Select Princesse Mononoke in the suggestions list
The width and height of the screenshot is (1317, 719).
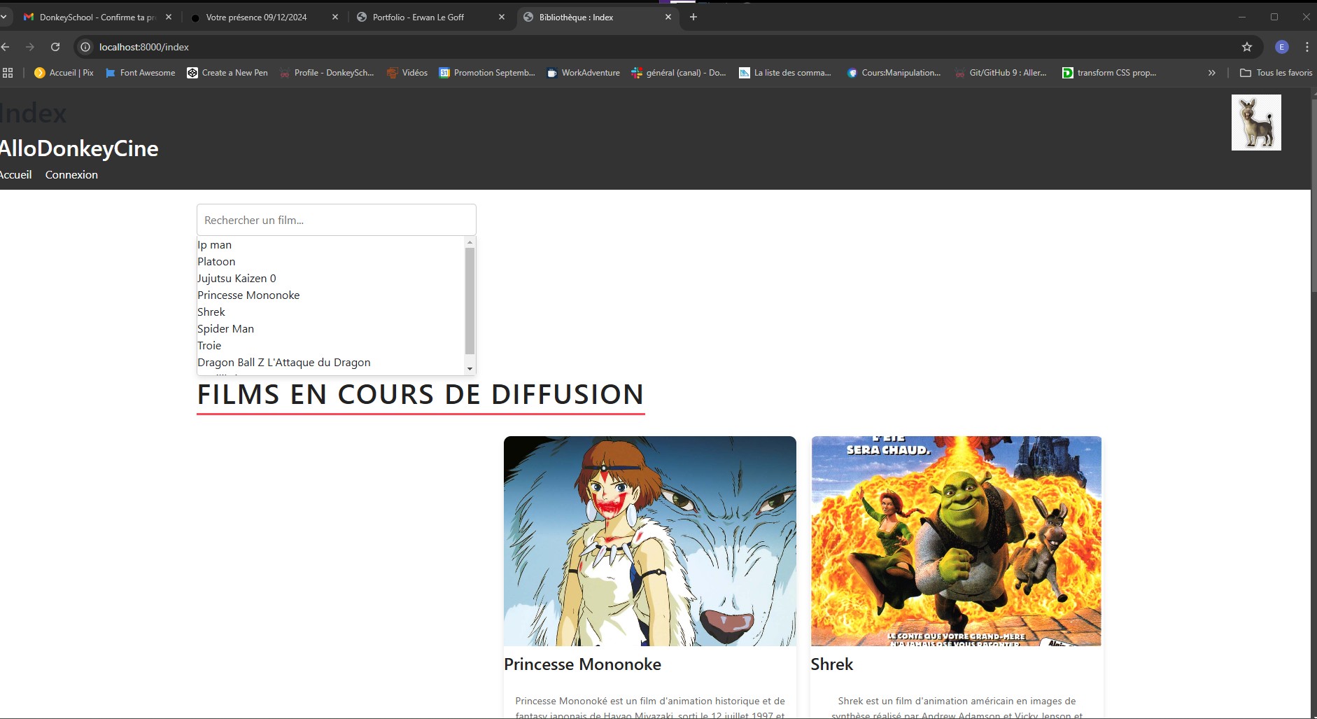(x=248, y=295)
